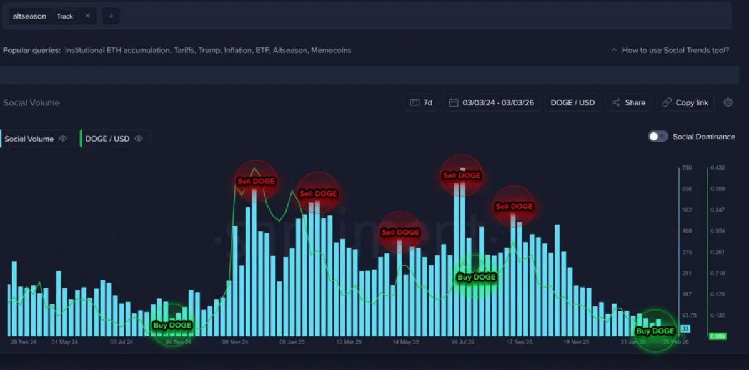749x370 pixels.
Task: Click the DOGE / USD legend label
Action: pos(107,139)
